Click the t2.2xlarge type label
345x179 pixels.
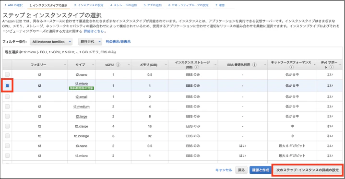click(82, 136)
